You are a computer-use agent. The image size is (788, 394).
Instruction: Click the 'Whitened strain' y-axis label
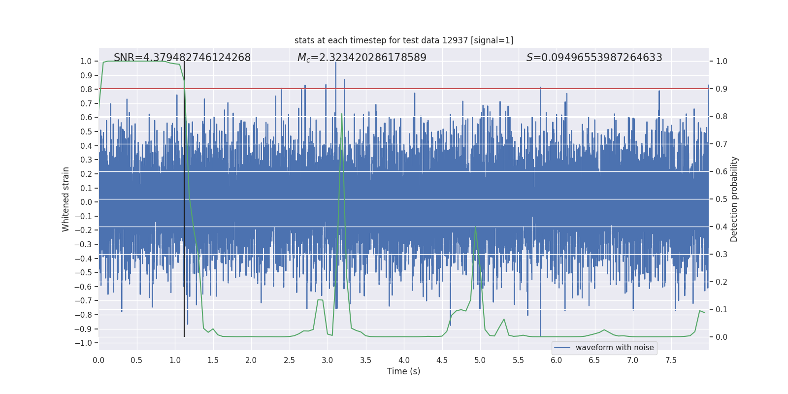(66, 199)
